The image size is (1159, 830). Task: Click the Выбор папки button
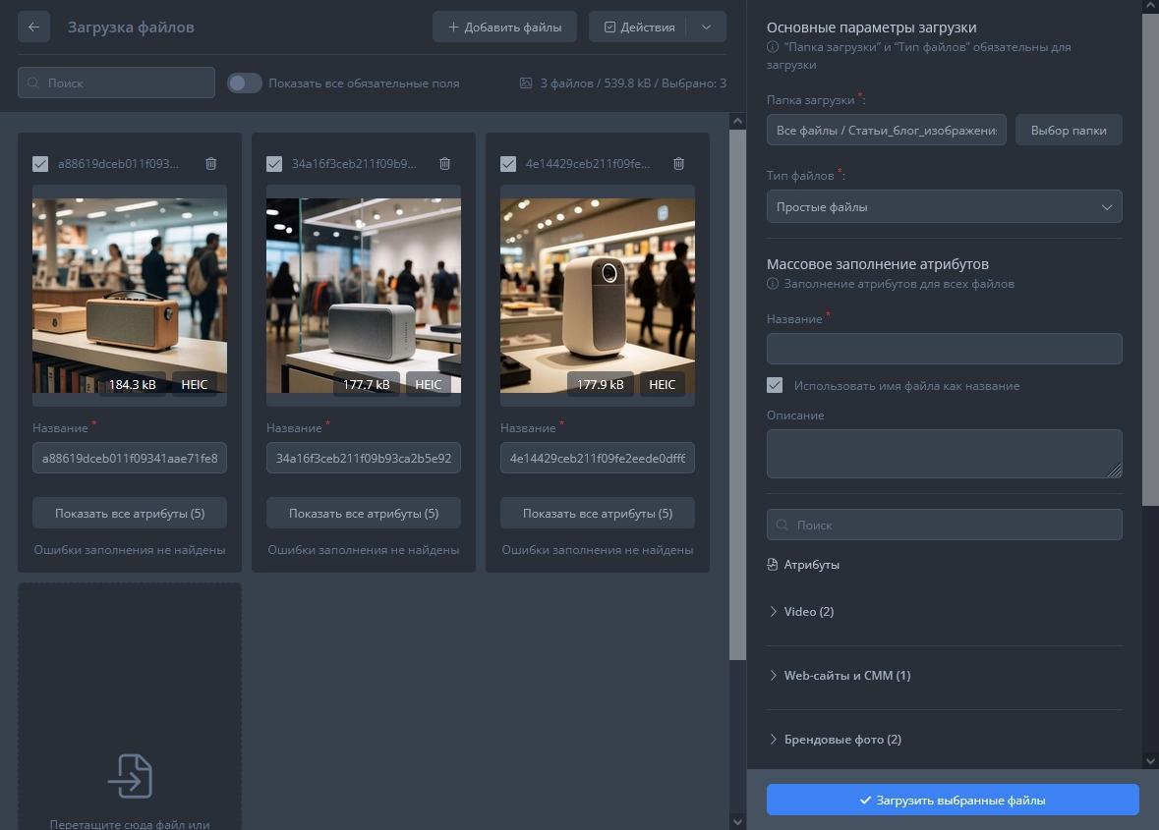(x=1068, y=131)
